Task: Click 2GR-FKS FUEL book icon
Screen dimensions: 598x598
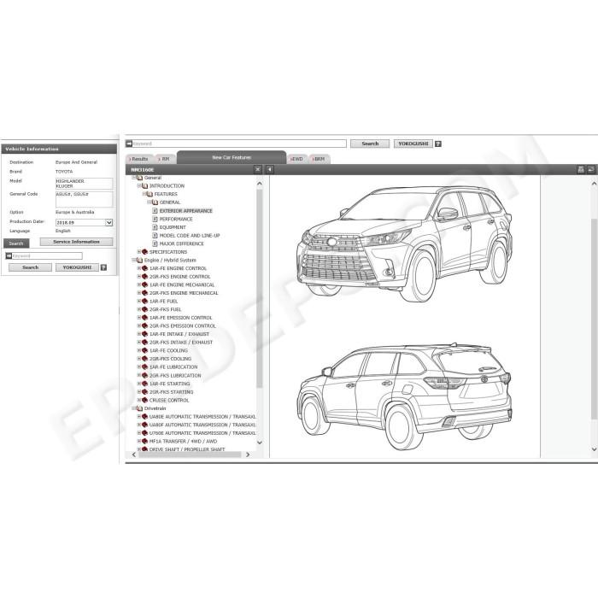Action: [144, 309]
